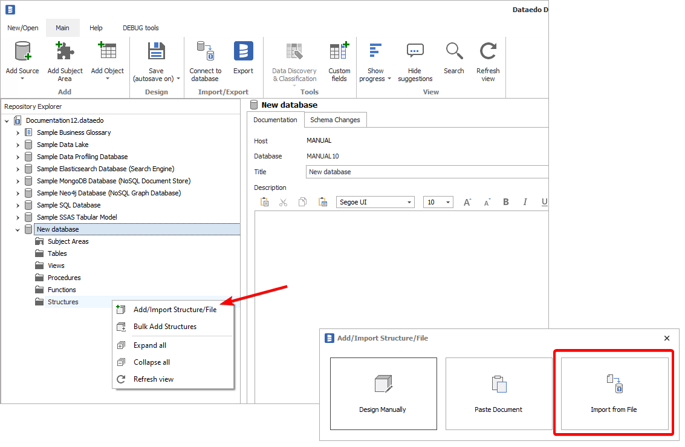The height and width of the screenshot is (447, 685).
Task: Expand the Sample SQL Database node
Action: tap(18, 205)
